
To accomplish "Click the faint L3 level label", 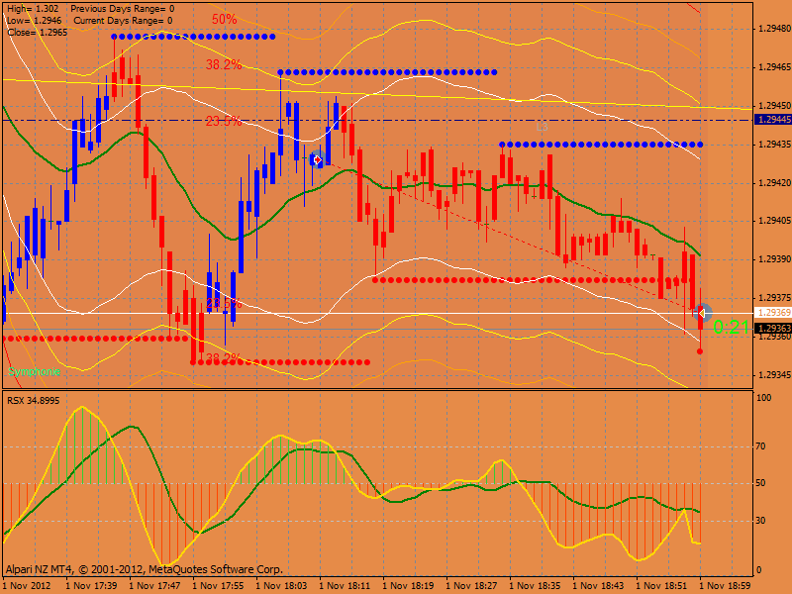I will [x=542, y=128].
